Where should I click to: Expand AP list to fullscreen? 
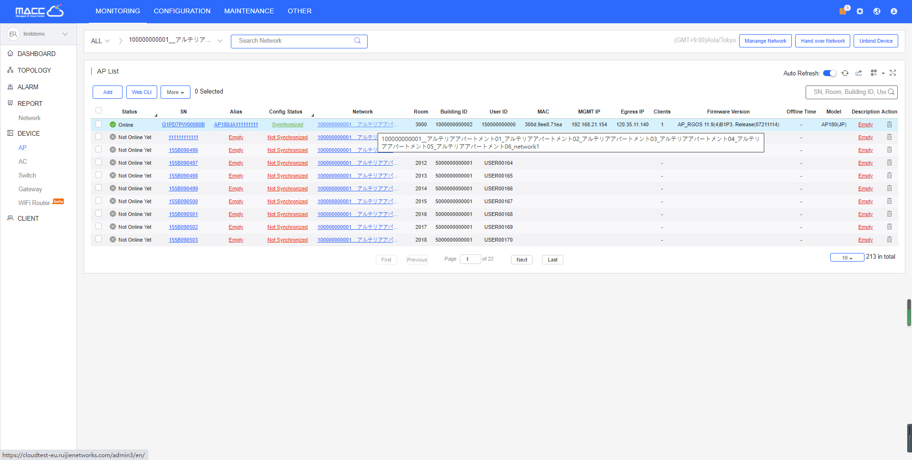893,73
